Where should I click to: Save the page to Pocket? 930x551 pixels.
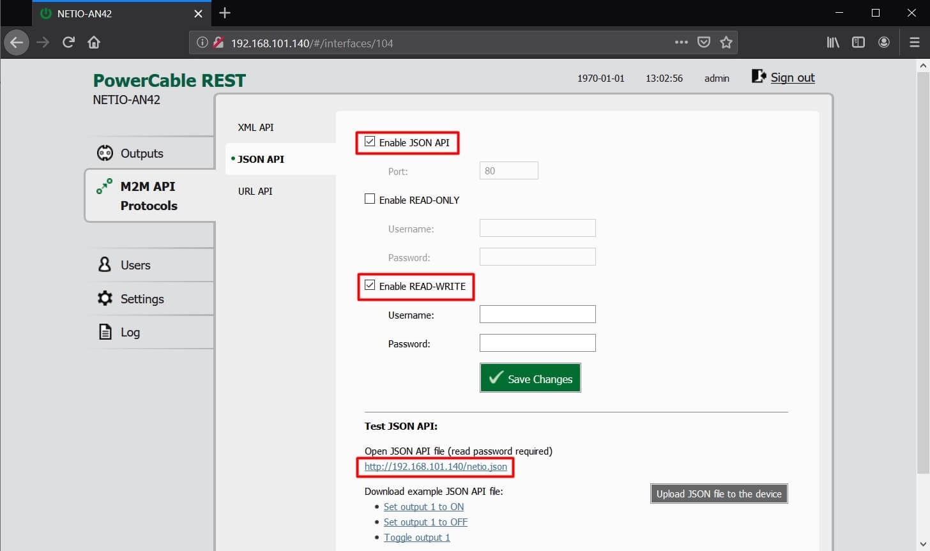click(x=703, y=43)
